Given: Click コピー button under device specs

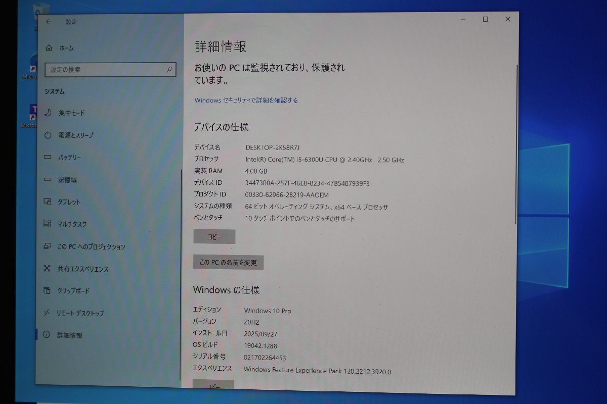Looking at the screenshot, I should (x=214, y=236).
